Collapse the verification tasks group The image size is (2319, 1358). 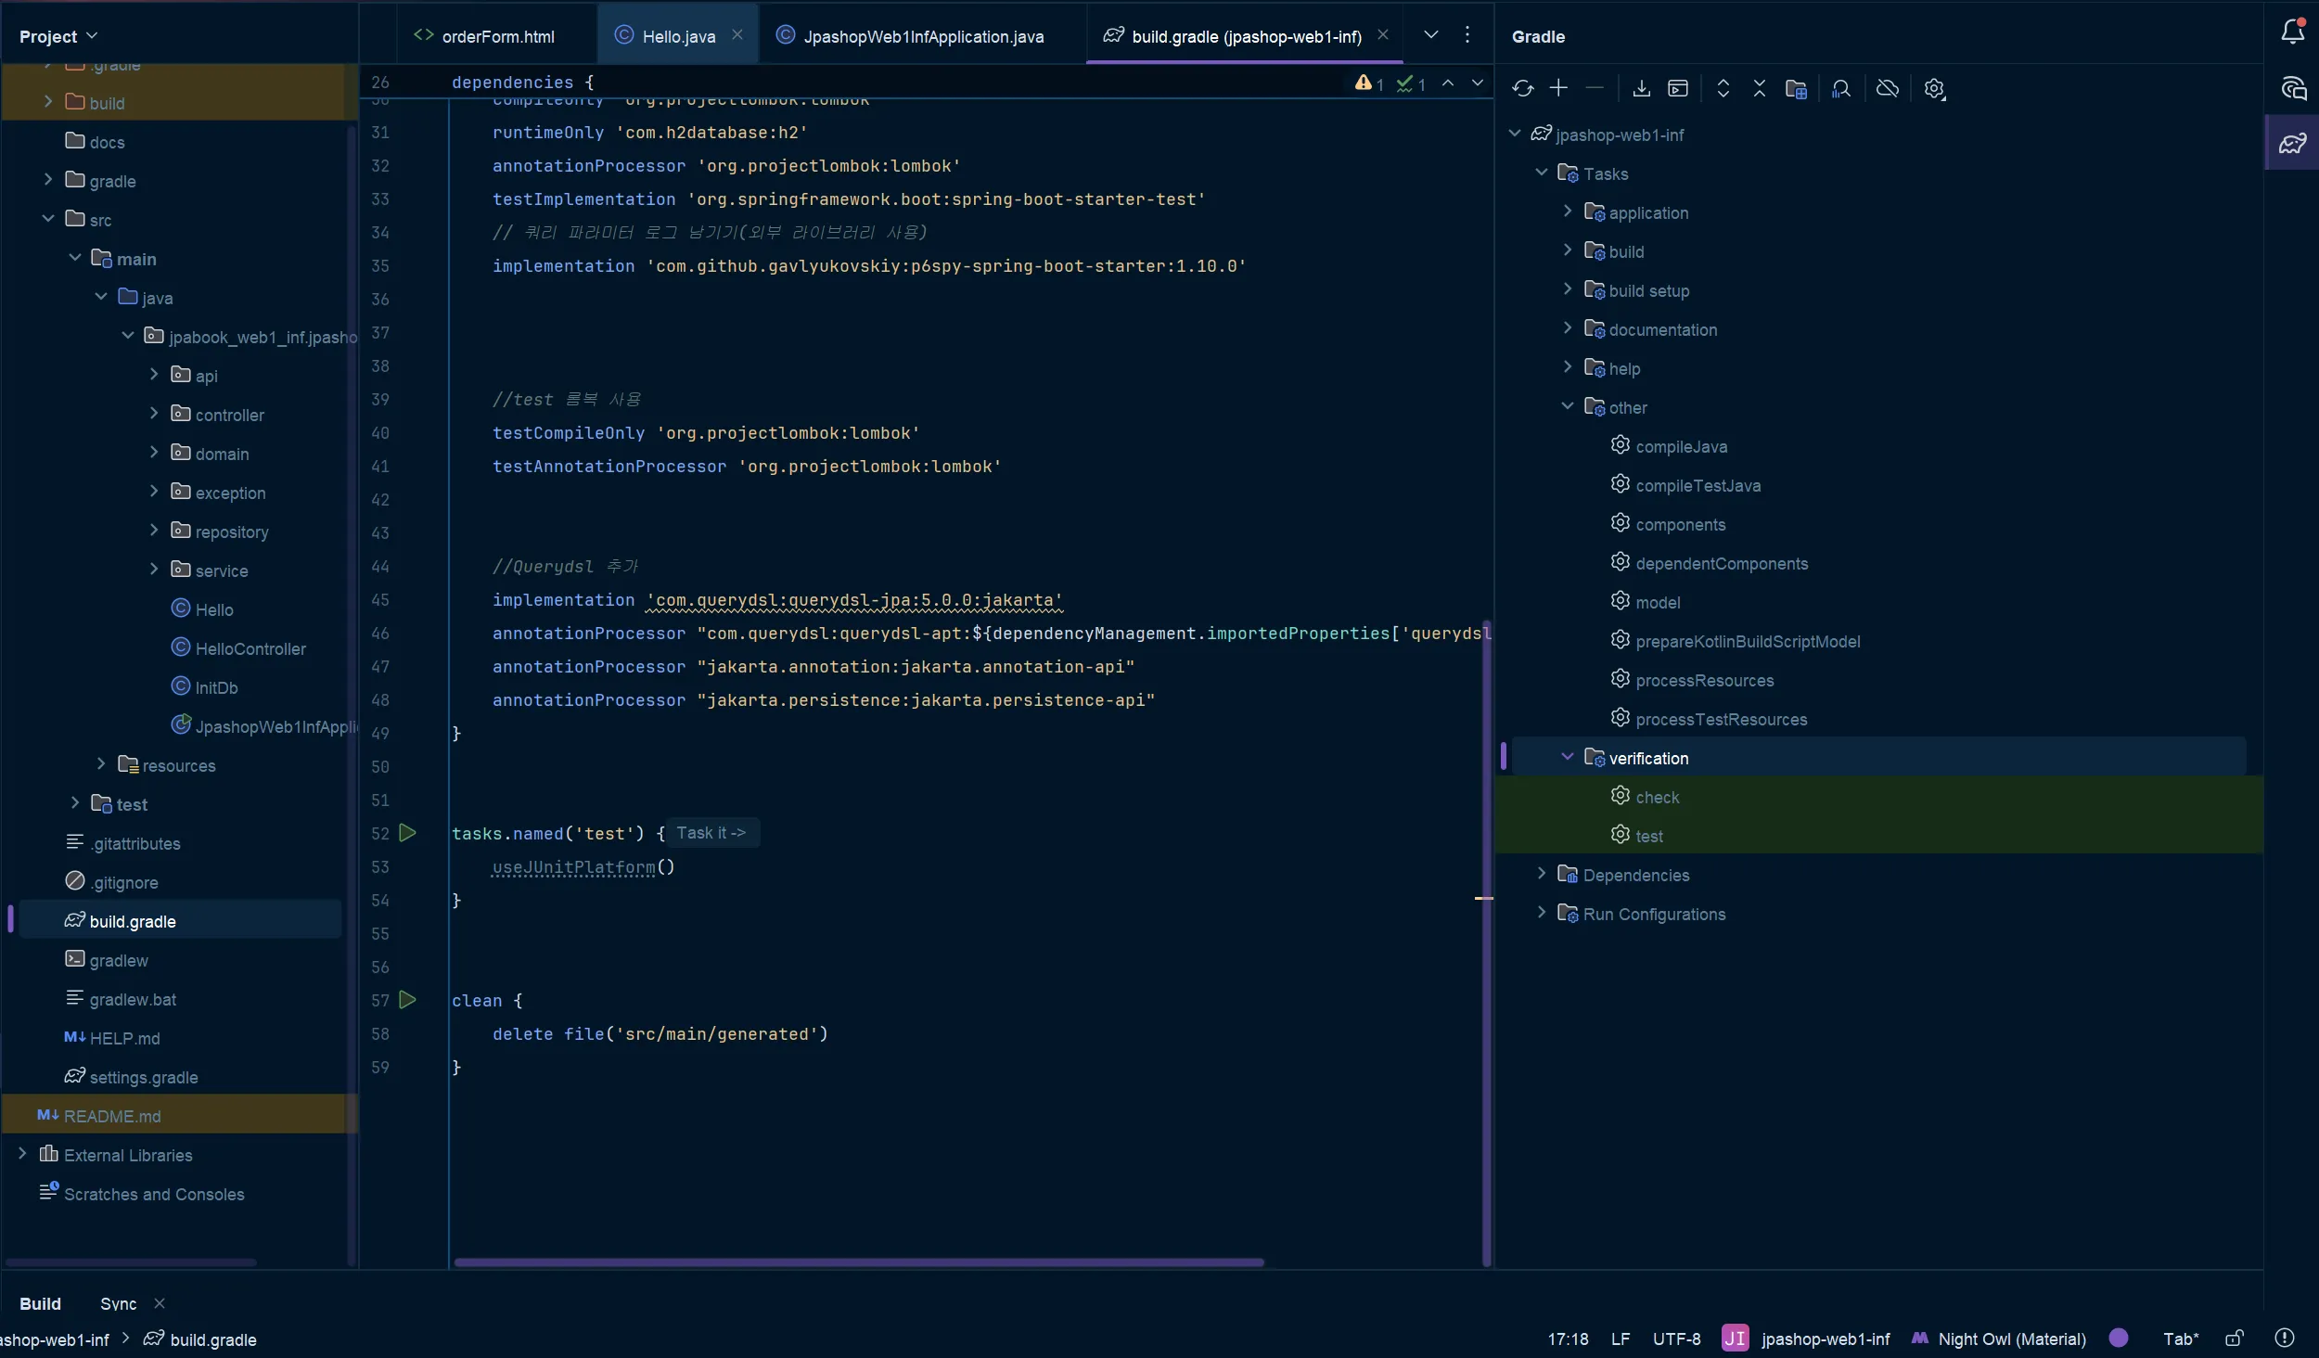pos(1566,757)
